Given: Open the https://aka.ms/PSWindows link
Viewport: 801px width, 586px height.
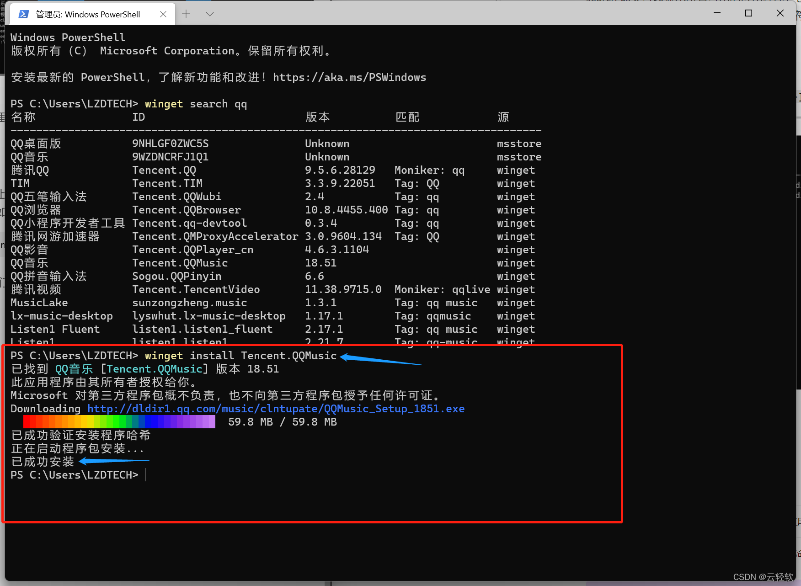Looking at the screenshot, I should pos(349,78).
